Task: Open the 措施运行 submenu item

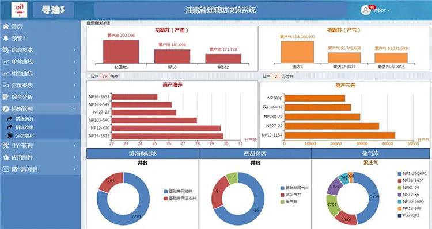Action: click(25, 119)
